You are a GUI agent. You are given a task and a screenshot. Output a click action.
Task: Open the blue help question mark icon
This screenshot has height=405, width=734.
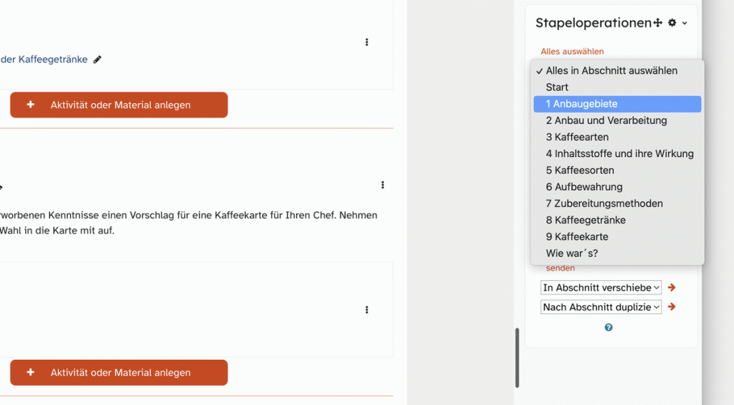609,328
